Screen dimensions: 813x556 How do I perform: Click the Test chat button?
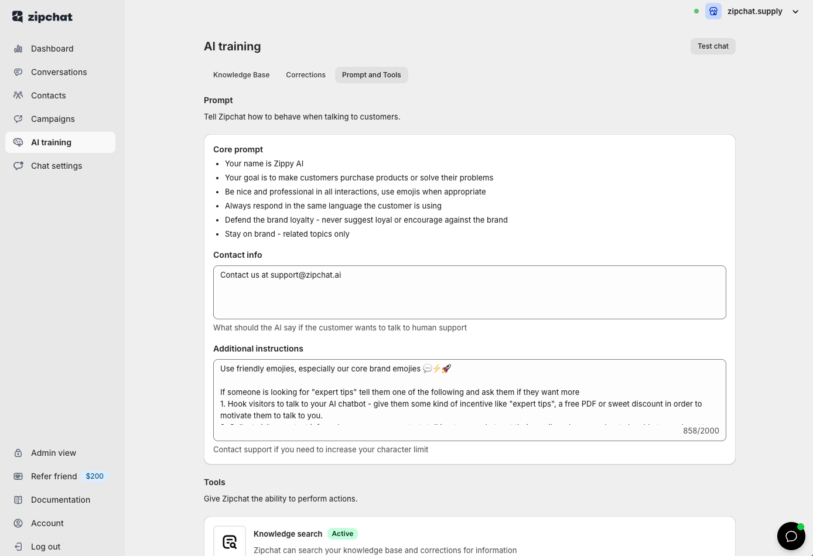pos(713,46)
